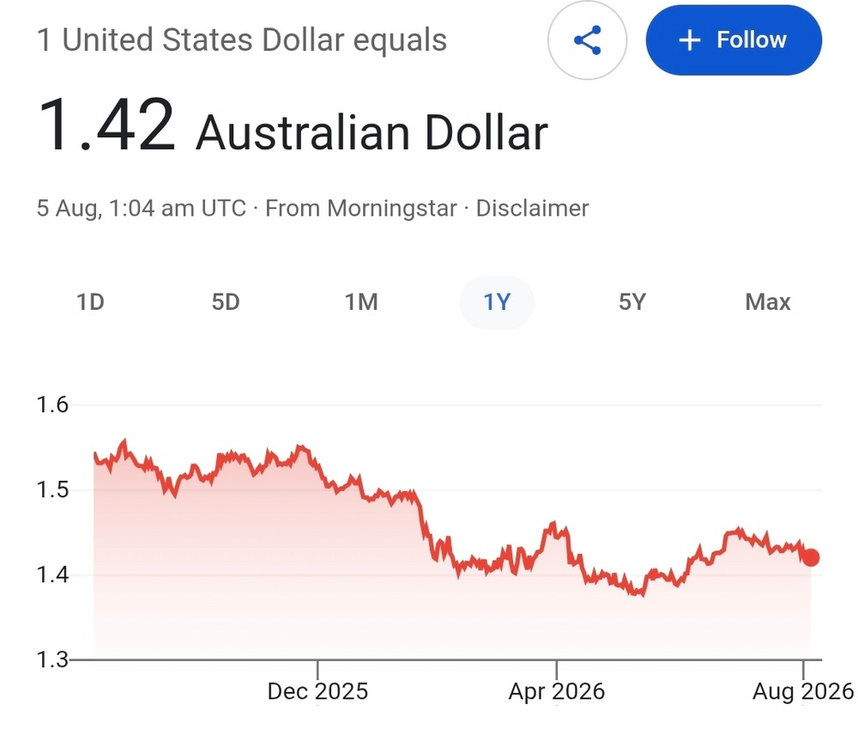Click the red current-price dot on chart

click(811, 557)
